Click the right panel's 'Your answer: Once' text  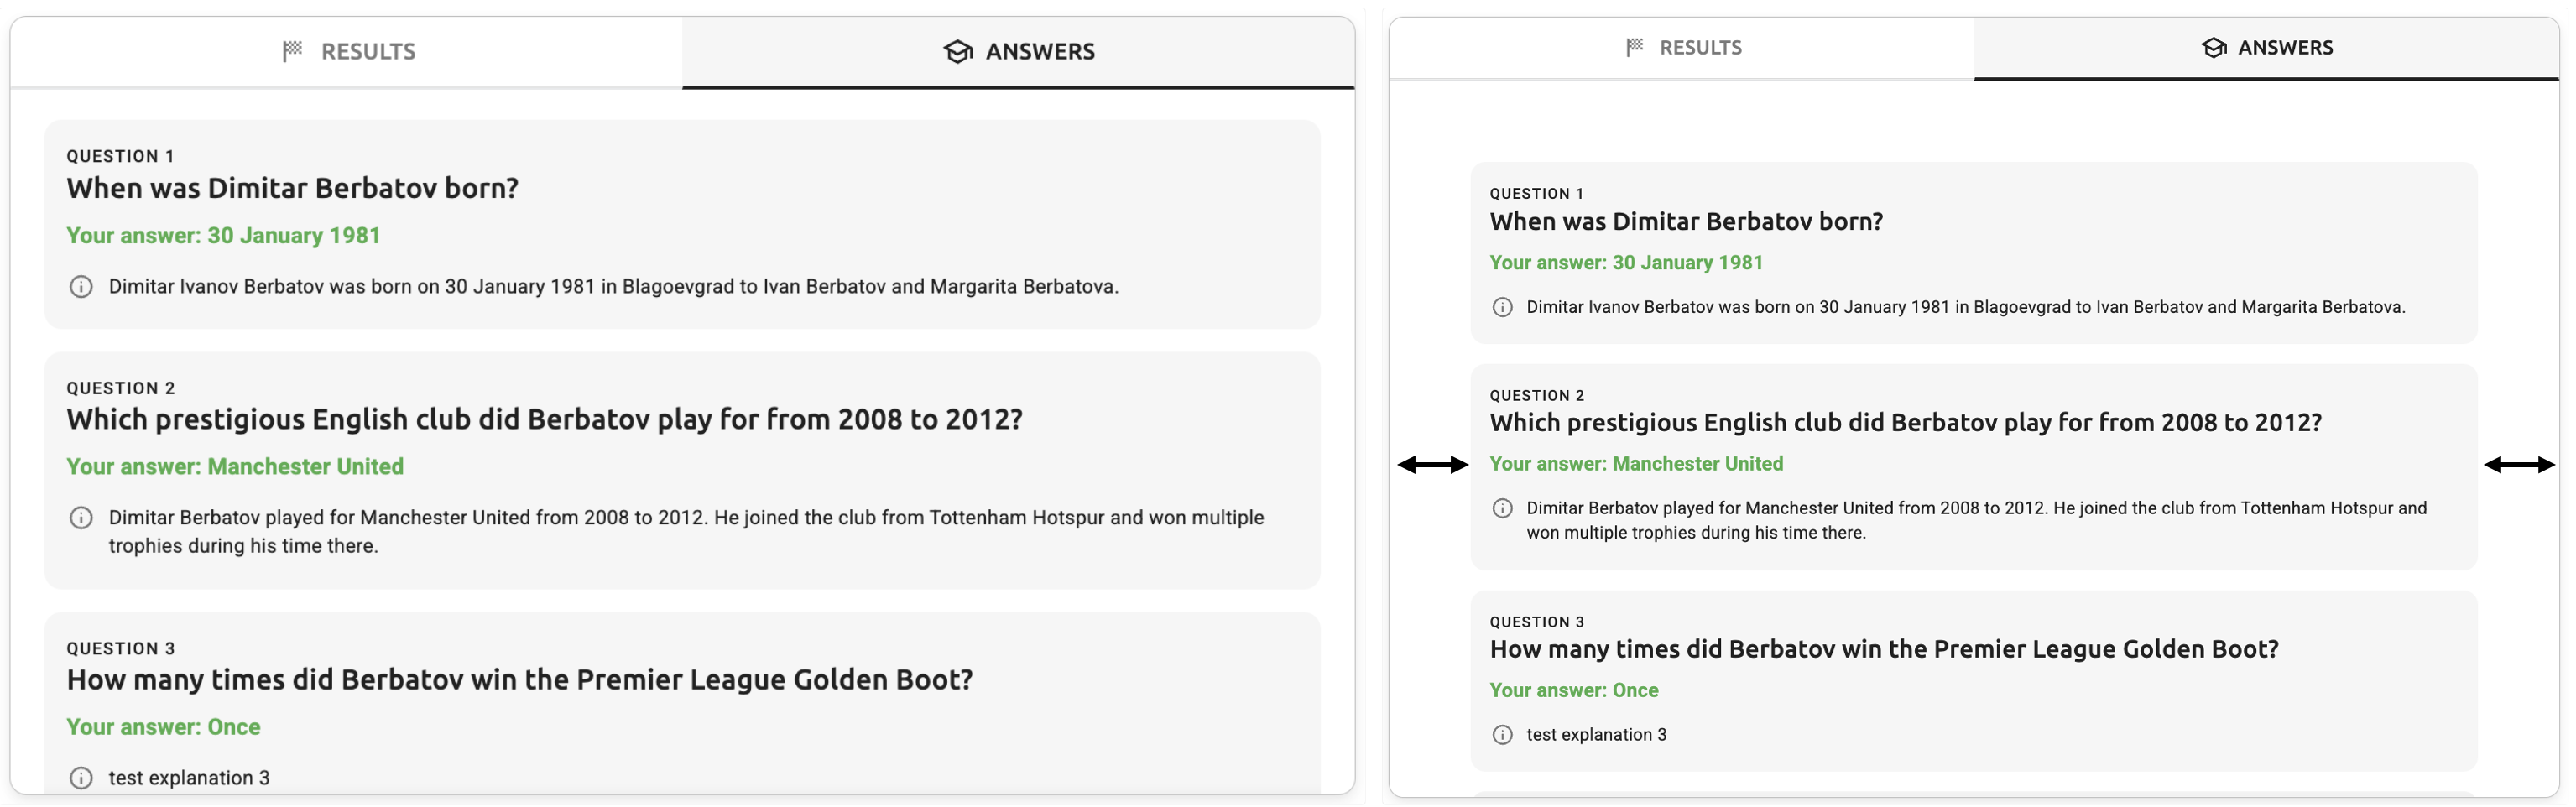click(x=1573, y=690)
